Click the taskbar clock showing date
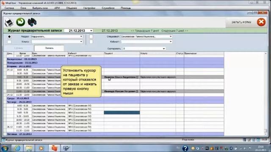 pyautogui.click(x=261, y=148)
